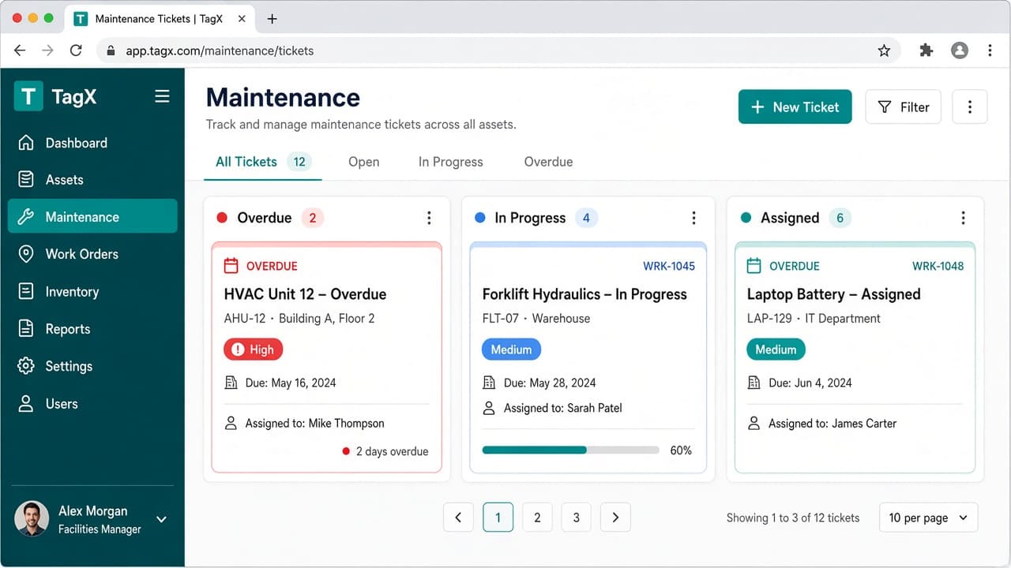Click due date icon beside Jun 4, 2024
1011x568 pixels.
754,383
